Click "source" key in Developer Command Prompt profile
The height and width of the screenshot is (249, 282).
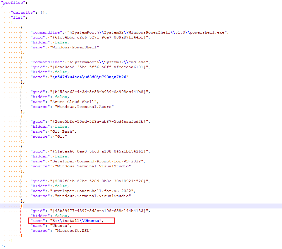(40, 166)
